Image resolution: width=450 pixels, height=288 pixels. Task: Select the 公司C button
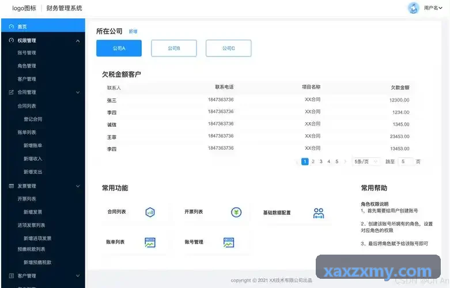click(228, 48)
